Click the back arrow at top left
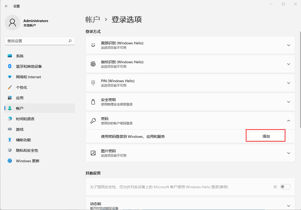 (x=6, y=6)
